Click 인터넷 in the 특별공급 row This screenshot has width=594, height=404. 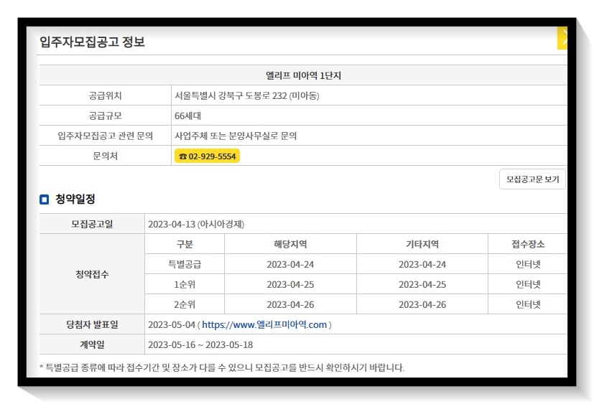[x=528, y=264]
